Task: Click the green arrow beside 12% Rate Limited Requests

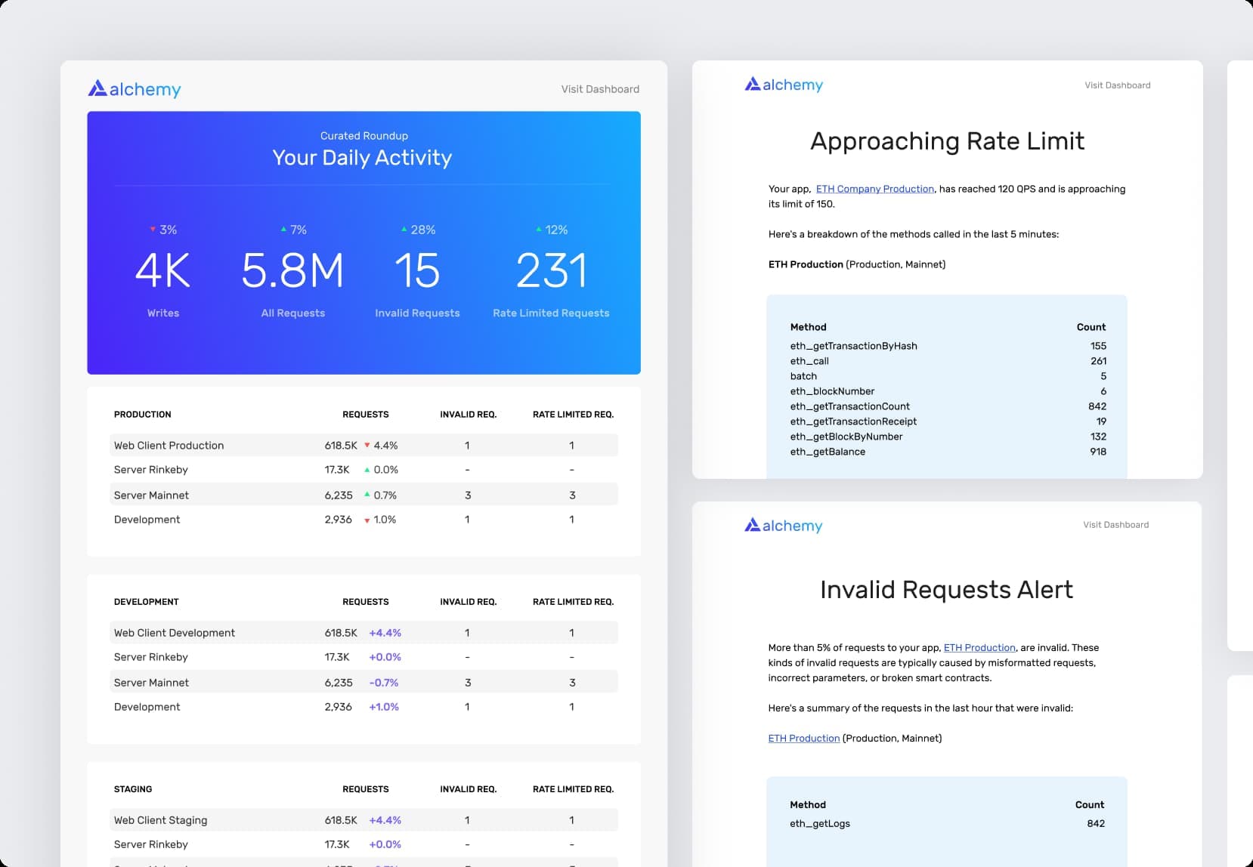Action: coord(538,229)
